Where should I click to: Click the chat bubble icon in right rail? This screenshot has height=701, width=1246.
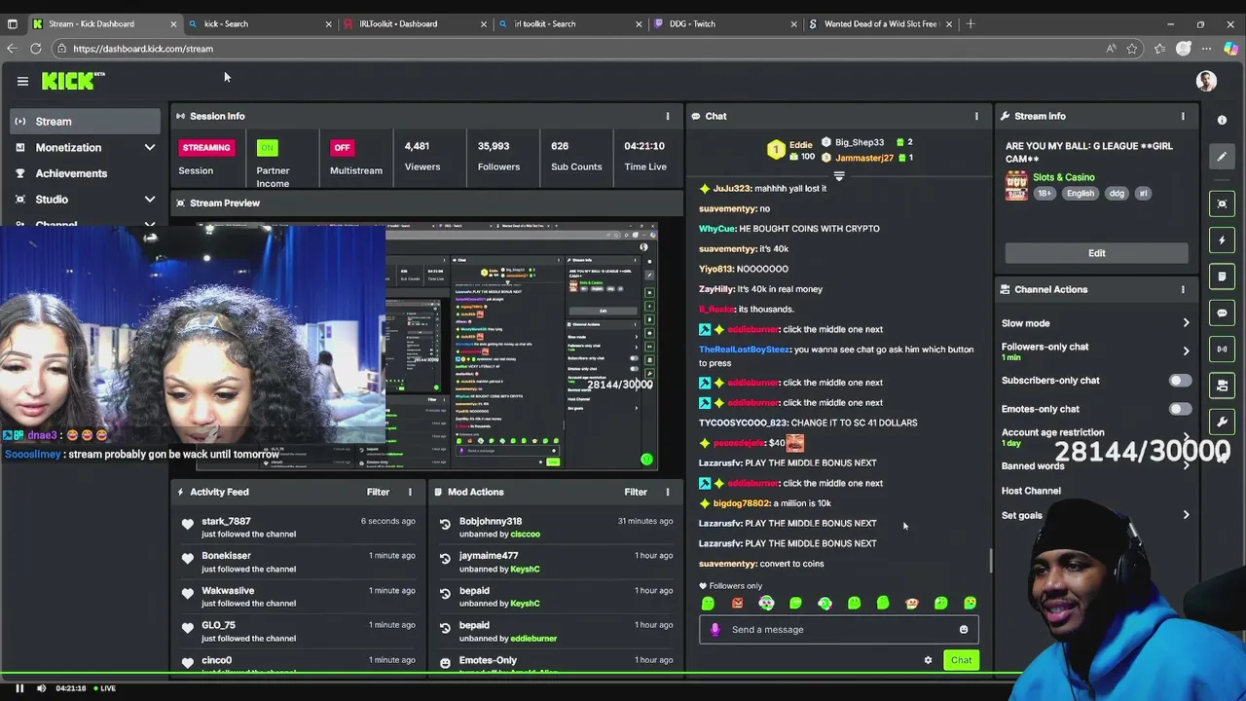[1222, 313]
